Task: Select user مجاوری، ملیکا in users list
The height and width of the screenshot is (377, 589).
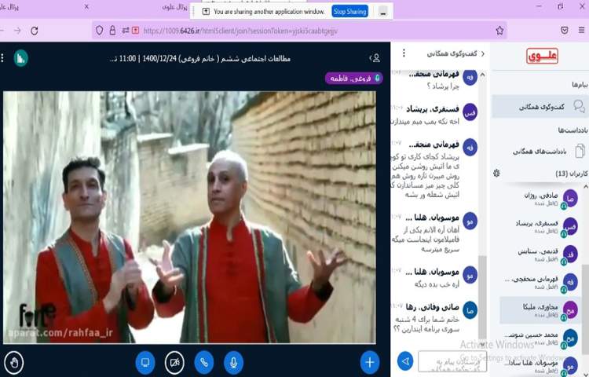Action: coord(541,310)
